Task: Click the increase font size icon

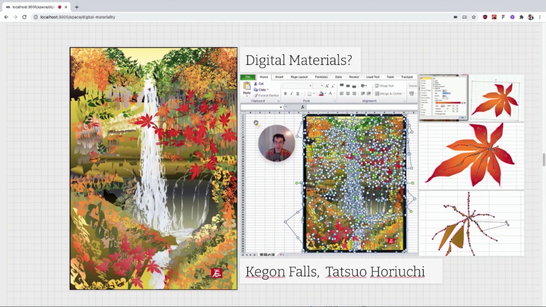Action: pos(327,86)
